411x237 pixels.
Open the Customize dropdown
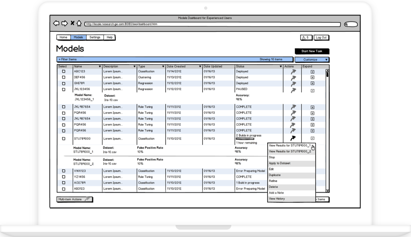click(312, 60)
